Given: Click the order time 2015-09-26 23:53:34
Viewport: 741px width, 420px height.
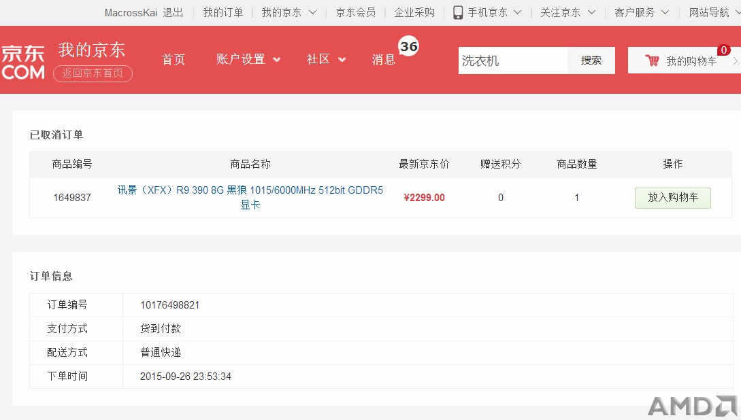Looking at the screenshot, I should tap(186, 376).
